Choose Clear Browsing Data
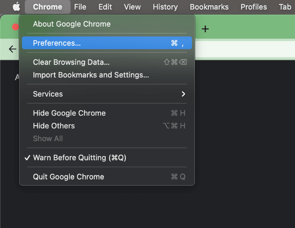This screenshot has width=295, height=228. (x=71, y=62)
